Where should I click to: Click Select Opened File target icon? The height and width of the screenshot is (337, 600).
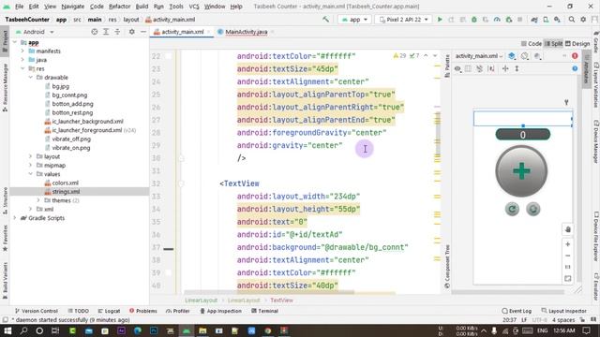click(x=95, y=32)
